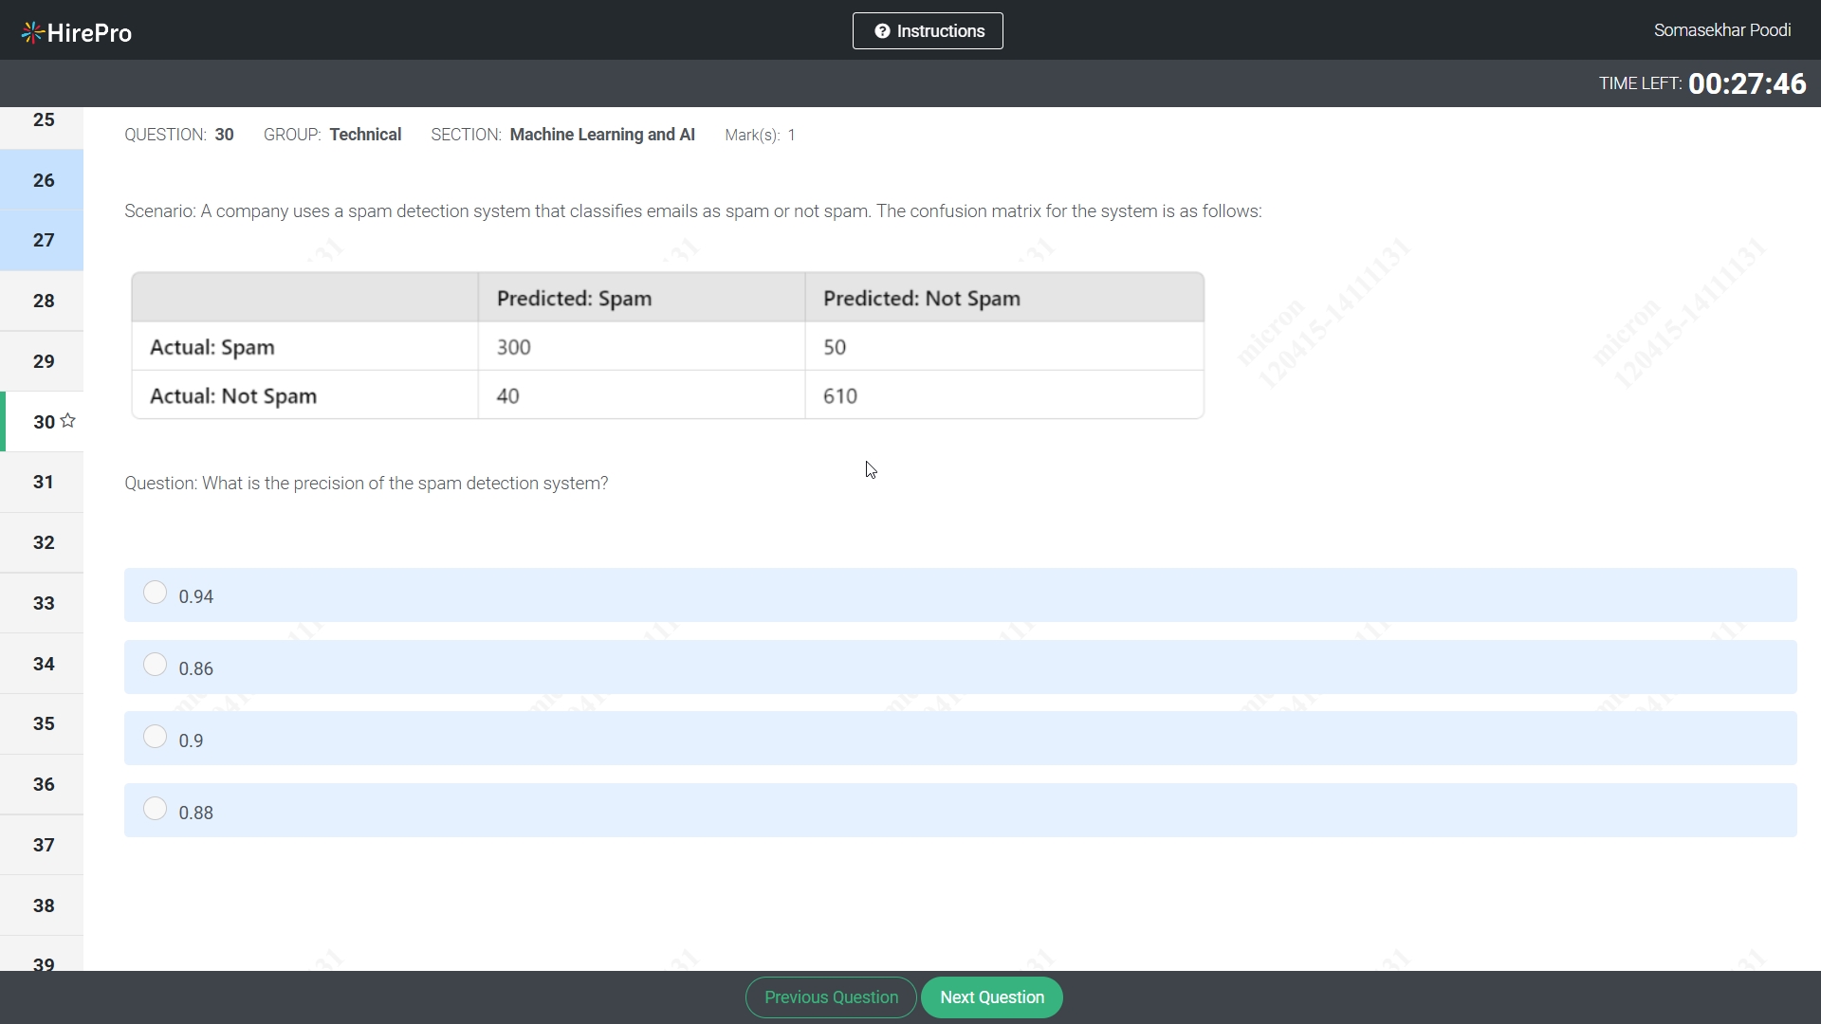Click the time left countdown 00:27:46
1821x1024 pixels.
1747,83
